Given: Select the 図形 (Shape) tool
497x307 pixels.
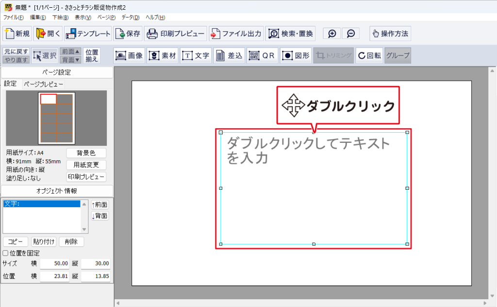Looking at the screenshot, I should click(296, 56).
